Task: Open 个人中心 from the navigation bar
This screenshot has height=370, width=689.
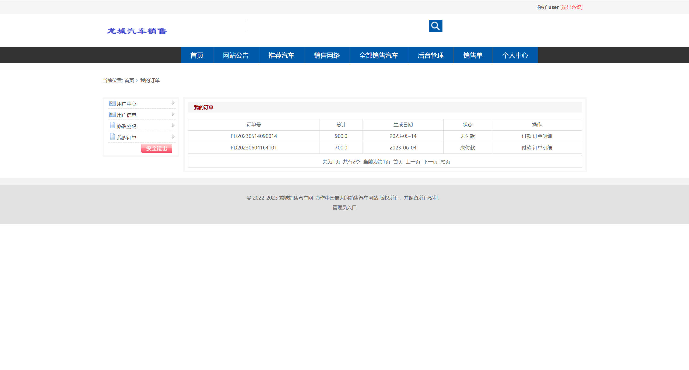Action: 515,55
